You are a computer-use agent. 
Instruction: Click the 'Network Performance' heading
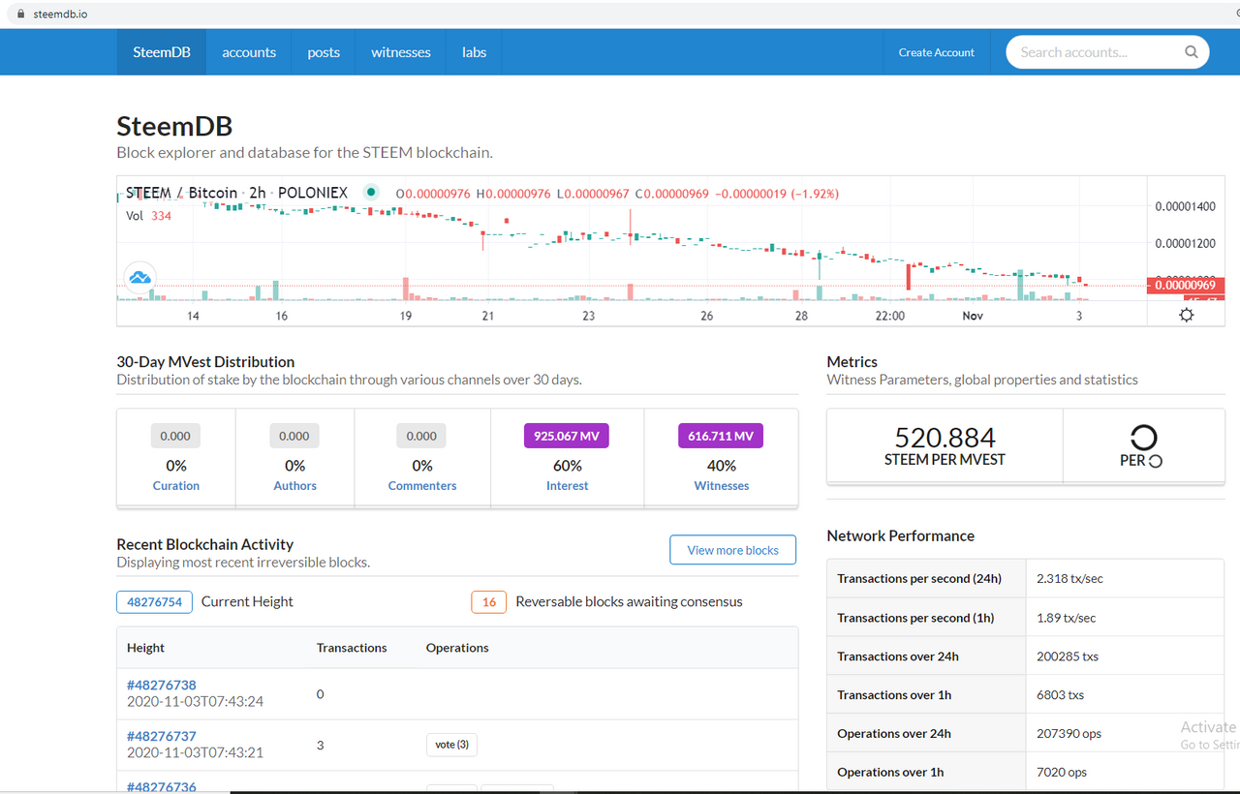point(901,535)
